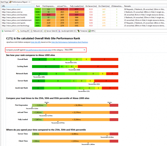Open the JavaScript/AJAX (C) tab
Screen dimensions: 167x146
(x=67, y=31)
